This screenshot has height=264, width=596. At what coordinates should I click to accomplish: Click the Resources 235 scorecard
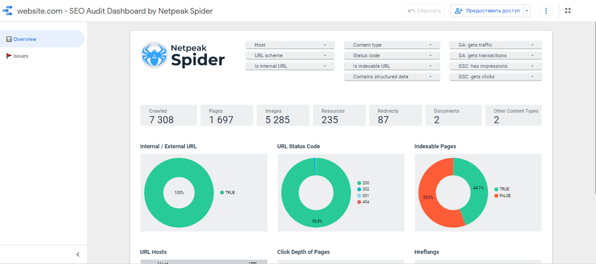pos(339,115)
